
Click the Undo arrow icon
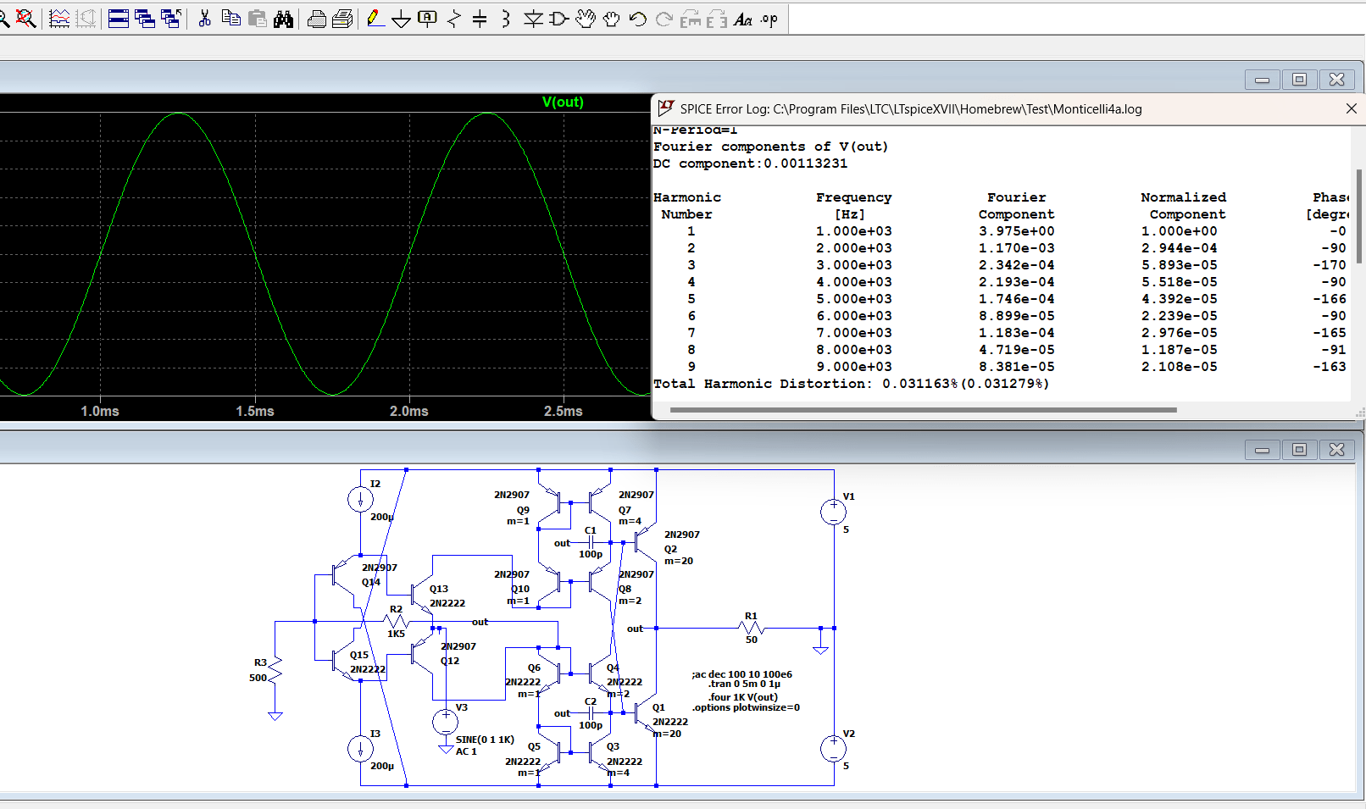click(x=637, y=19)
